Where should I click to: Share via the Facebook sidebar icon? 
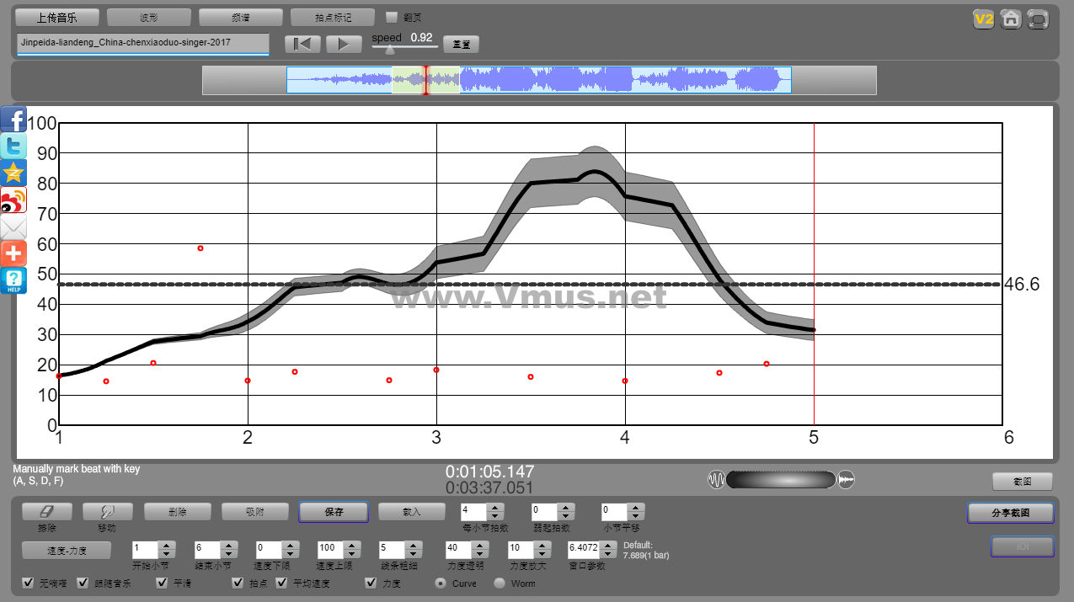13,119
